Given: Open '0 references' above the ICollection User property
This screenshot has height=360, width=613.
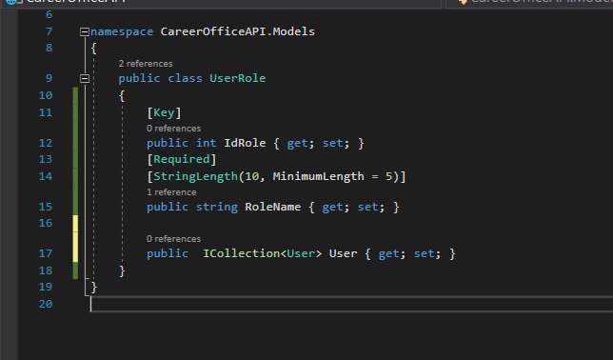Looking at the screenshot, I should point(173,239).
